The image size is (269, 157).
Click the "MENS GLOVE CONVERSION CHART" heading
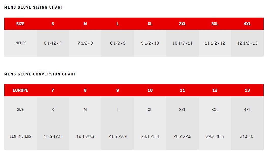[x=40, y=74]
